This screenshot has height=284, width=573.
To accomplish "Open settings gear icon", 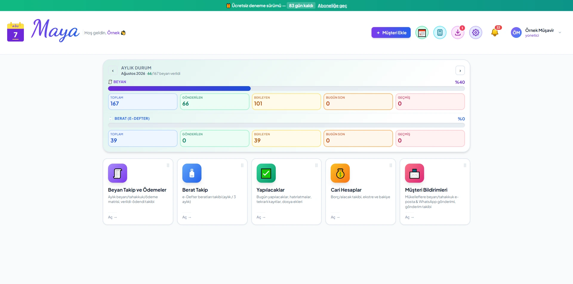I will 476,32.
